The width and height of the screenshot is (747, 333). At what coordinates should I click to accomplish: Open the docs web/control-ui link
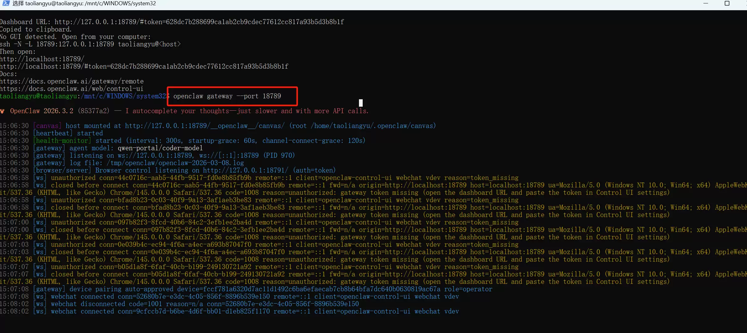[x=72, y=89]
